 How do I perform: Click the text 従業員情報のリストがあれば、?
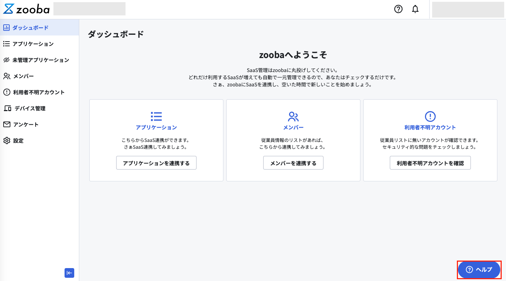(292, 140)
